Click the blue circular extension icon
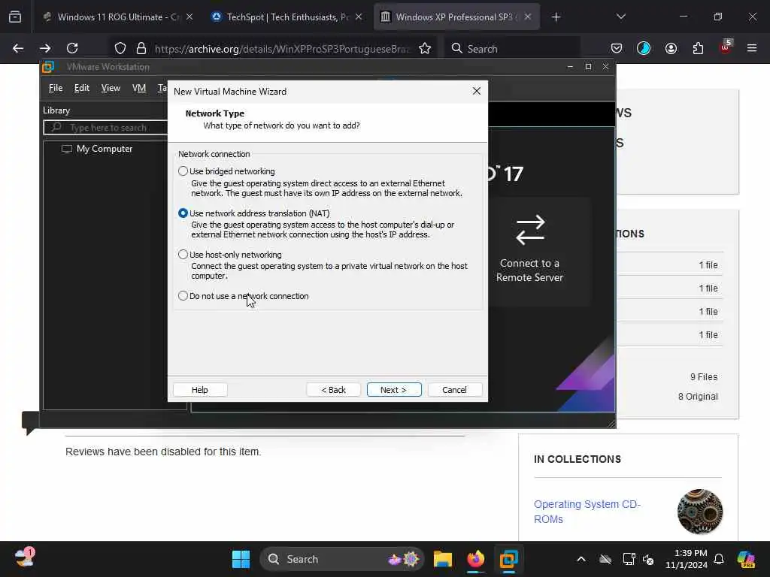 pyautogui.click(x=644, y=48)
